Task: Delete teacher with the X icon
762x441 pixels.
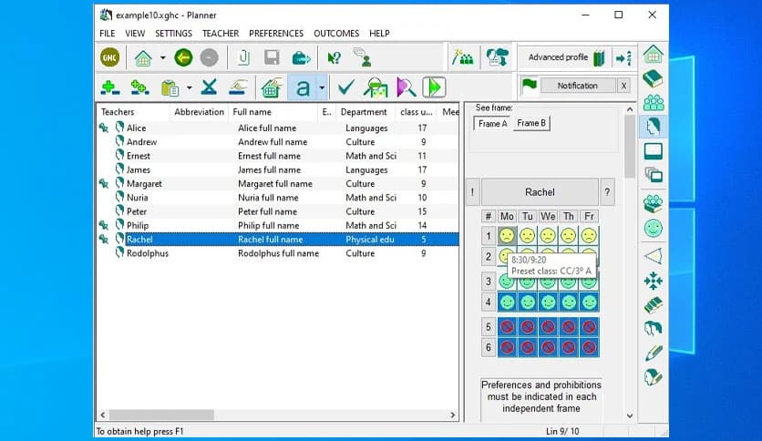Action: click(x=209, y=87)
